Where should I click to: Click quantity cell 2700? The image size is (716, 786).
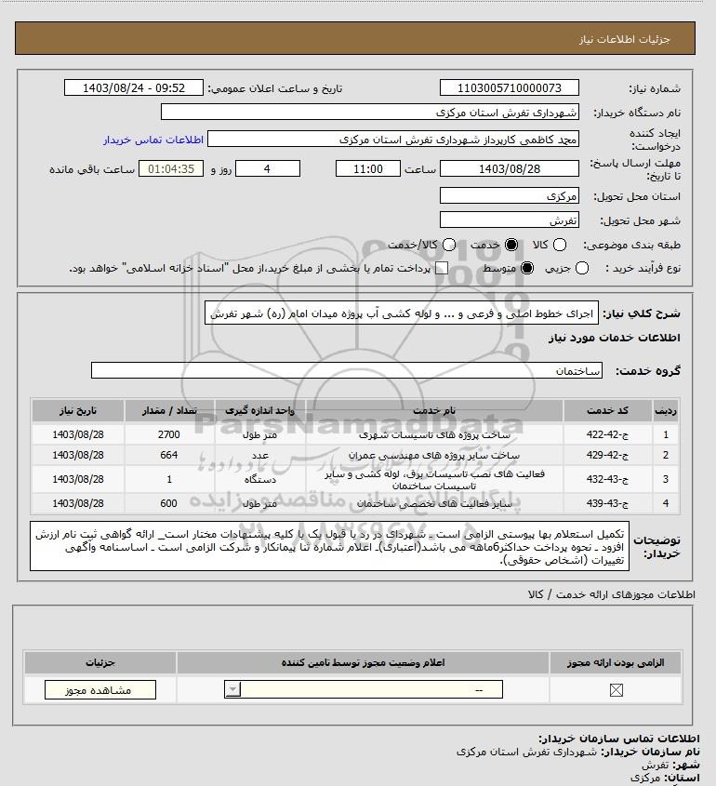pos(169,434)
